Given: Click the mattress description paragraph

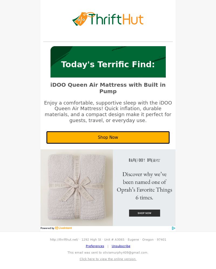Looking at the screenshot, I should click(x=108, y=112).
